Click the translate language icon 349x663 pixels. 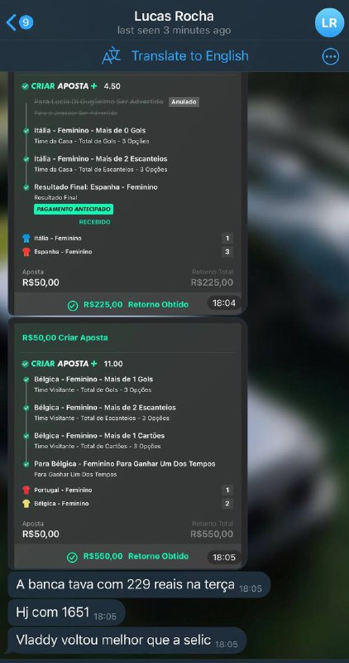(x=112, y=56)
